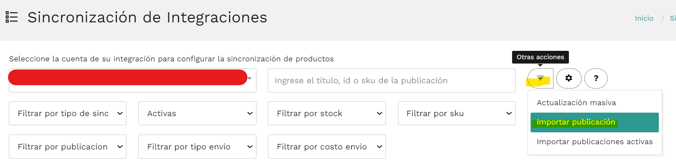Open the question mark help button
676x163 pixels.
(596, 78)
